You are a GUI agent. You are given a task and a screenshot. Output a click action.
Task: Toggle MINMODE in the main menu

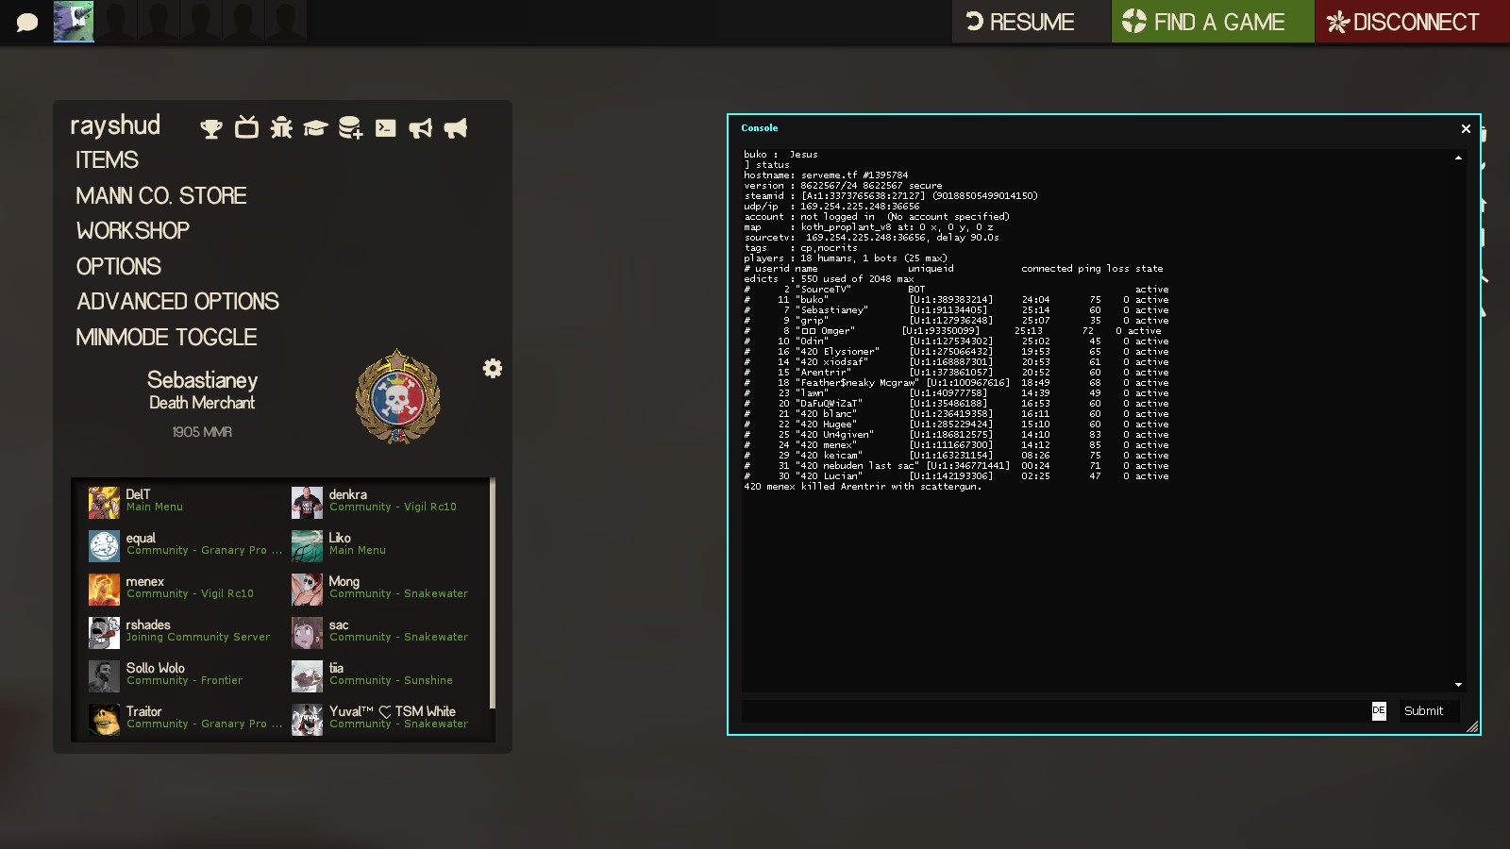[166, 338]
